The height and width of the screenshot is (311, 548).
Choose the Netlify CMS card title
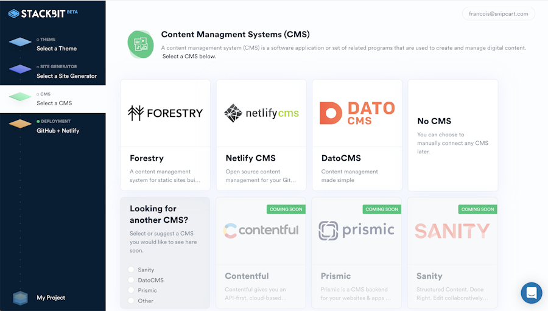coord(251,158)
